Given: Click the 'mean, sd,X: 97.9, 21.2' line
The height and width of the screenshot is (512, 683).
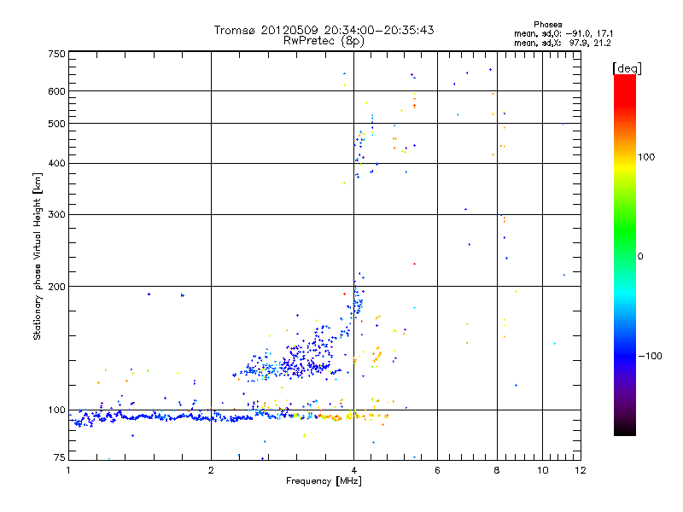Looking at the screenshot, I should (x=563, y=43).
